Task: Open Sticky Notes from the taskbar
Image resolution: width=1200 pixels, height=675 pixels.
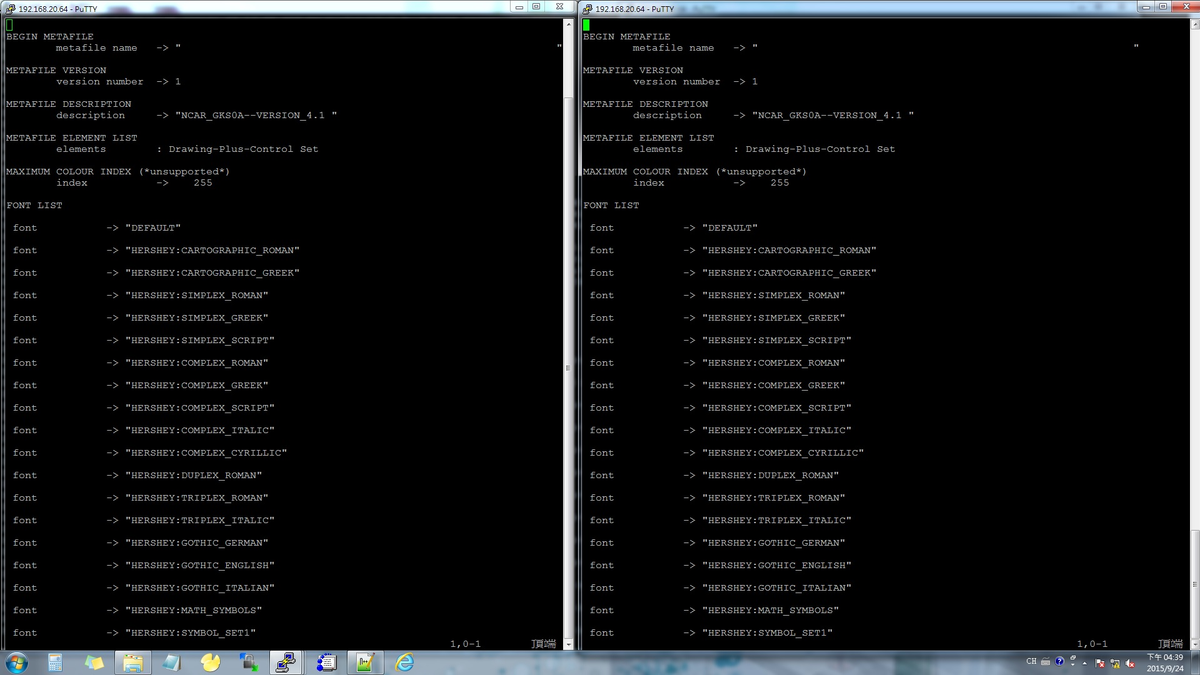Action: (x=94, y=662)
